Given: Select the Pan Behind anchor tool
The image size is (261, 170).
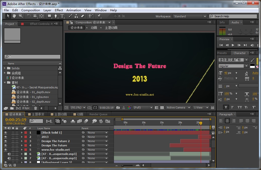Looking at the screenshot, I should 41,16.
